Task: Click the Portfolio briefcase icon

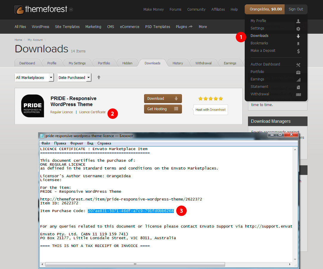Action: [x=298, y=72]
